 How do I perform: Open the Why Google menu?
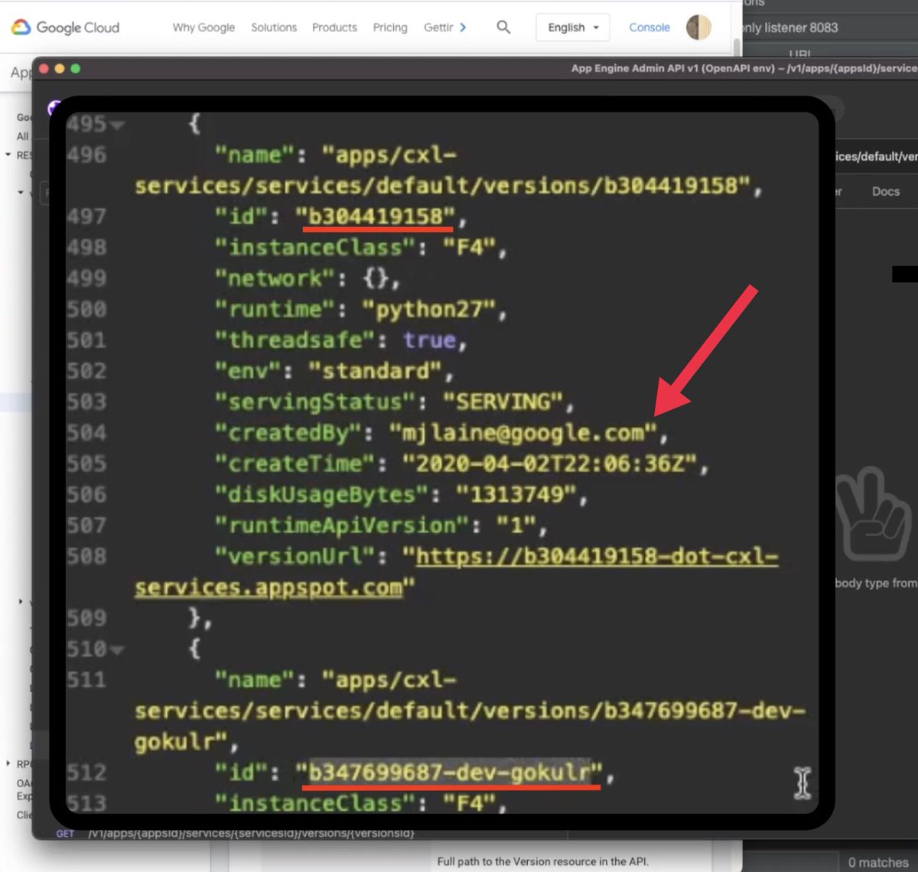203,28
